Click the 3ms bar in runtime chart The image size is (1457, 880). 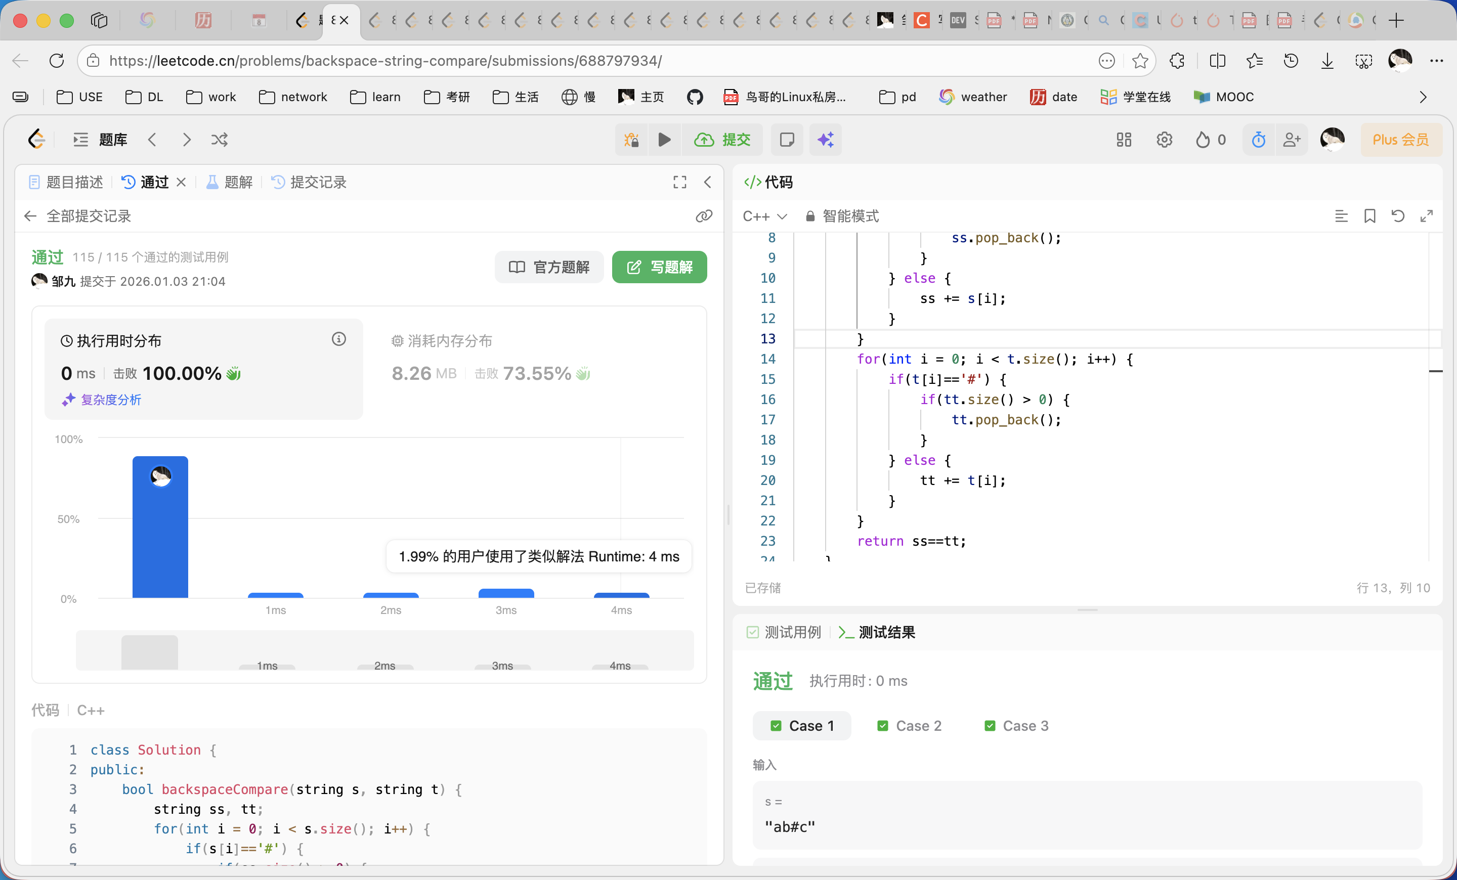[506, 593]
